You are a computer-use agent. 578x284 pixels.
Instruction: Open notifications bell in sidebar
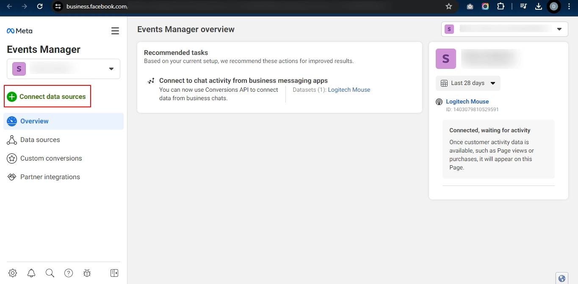(x=31, y=273)
